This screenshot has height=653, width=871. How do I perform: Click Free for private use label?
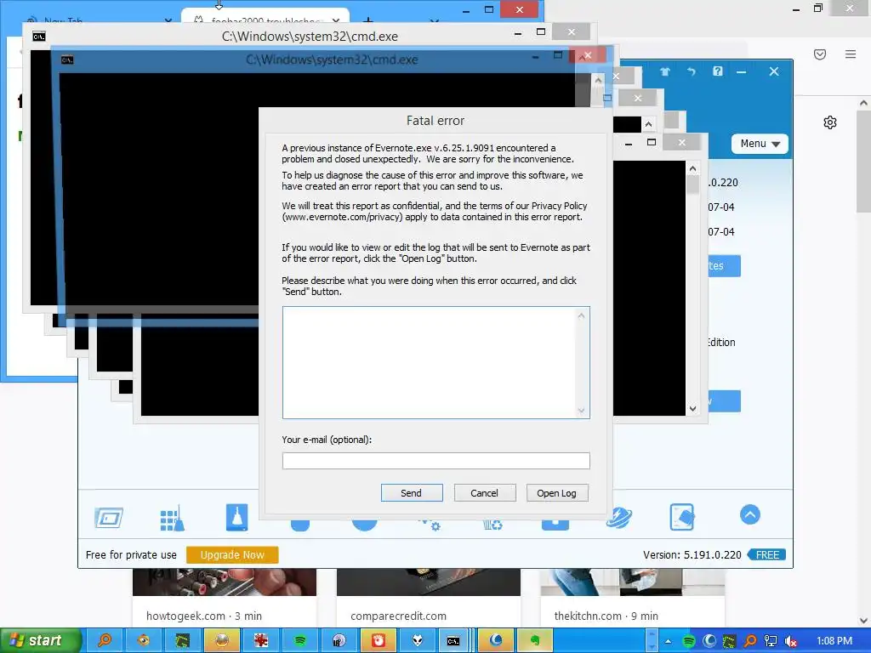tap(131, 554)
